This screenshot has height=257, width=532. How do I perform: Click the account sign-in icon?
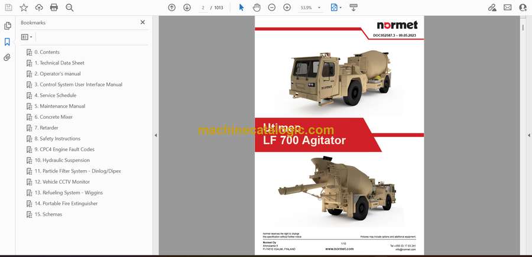pyautogui.click(x=523, y=8)
